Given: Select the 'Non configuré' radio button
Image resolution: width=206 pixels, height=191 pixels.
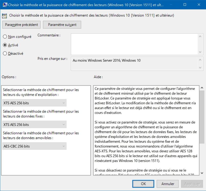Looking at the screenshot, I should click(x=5, y=37).
